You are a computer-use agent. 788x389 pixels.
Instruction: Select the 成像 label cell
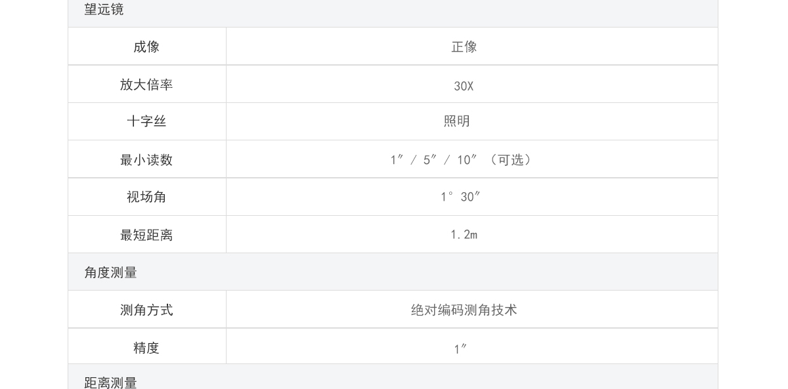[x=147, y=46]
